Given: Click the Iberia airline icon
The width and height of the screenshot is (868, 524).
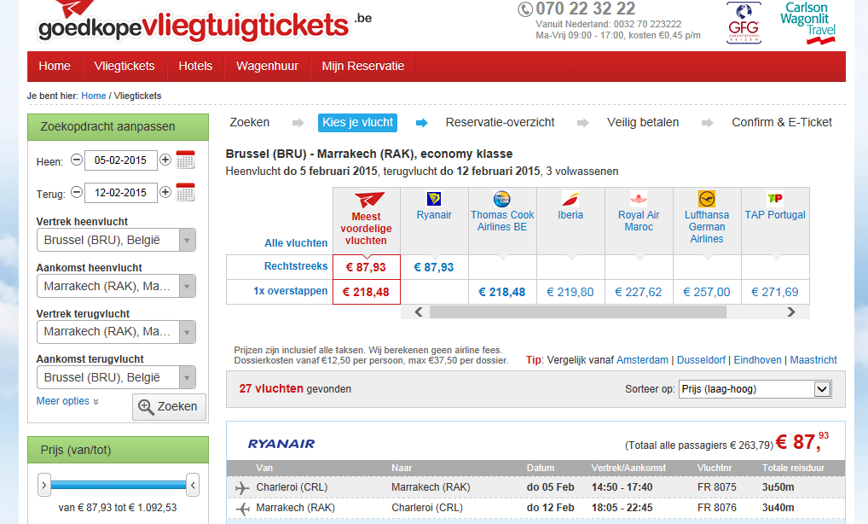Looking at the screenshot, I should point(570,199).
